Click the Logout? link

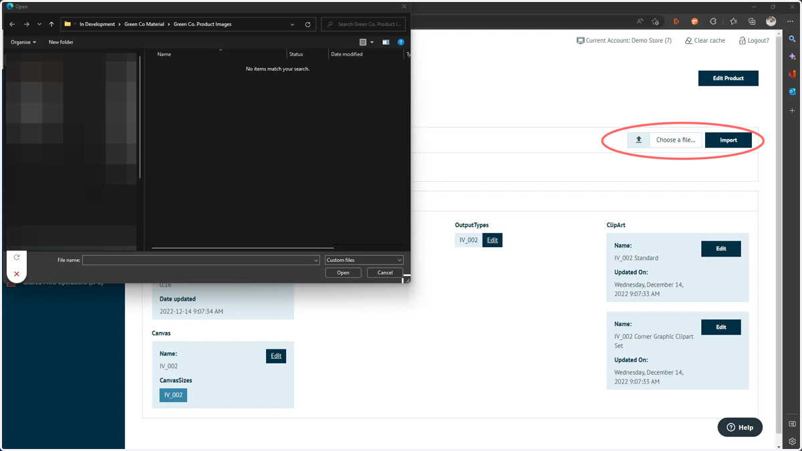754,41
